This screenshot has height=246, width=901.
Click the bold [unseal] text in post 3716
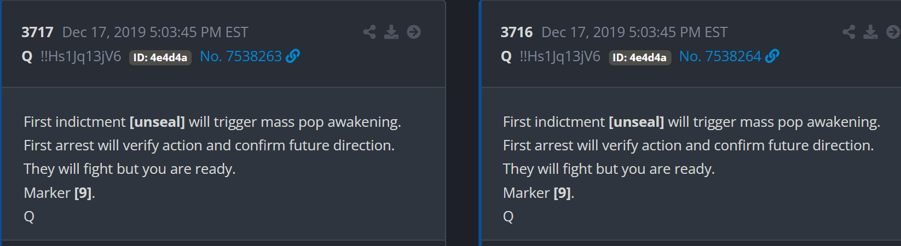coord(636,122)
